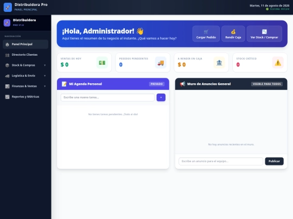This screenshot has width=293, height=219.
Task: Select Stock & Compras menu item
Action: pyautogui.click(x=26, y=65)
